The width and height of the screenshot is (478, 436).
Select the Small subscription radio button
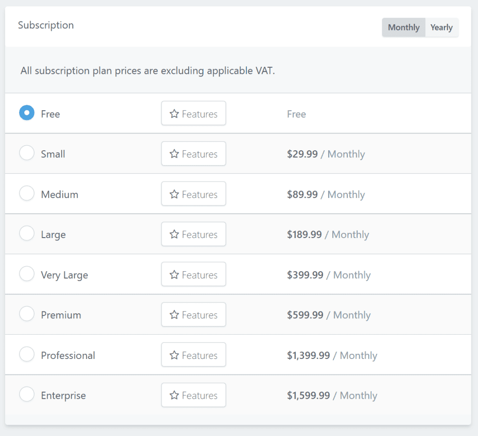pos(27,153)
